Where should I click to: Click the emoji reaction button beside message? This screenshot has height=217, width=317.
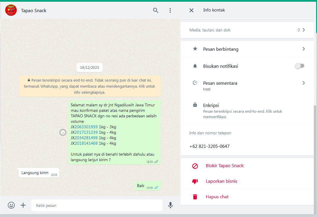(x=63, y=133)
